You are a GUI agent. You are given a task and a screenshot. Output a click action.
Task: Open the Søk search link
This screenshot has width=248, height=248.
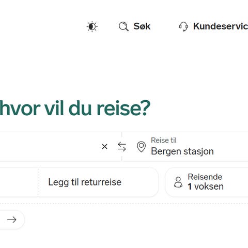(x=135, y=26)
